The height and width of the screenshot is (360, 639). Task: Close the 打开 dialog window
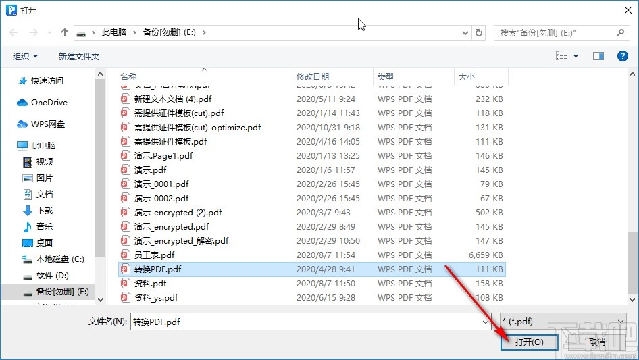coord(628,10)
